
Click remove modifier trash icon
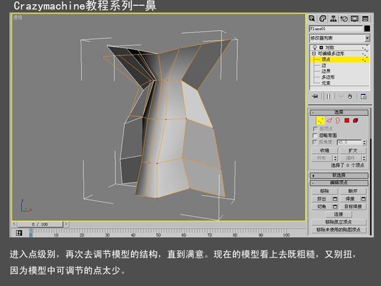[x=350, y=97]
